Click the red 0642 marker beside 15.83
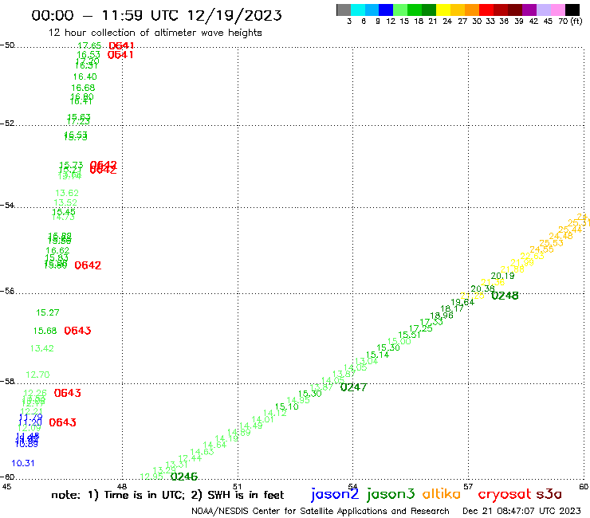Screen dimensions: 590x518 (x=88, y=265)
